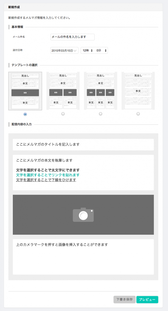Screen dimensions: 168x311
Task: Open the 2015年03月15日 date dropdown
Action: (x=64, y=50)
